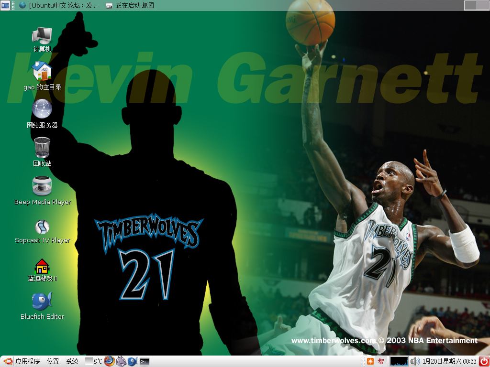The height and width of the screenshot is (367, 490).
Task: Click the 智 input method tray icon
Action: click(x=380, y=361)
